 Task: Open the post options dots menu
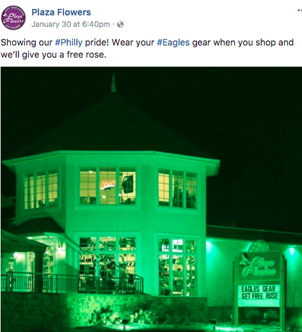[x=299, y=10]
